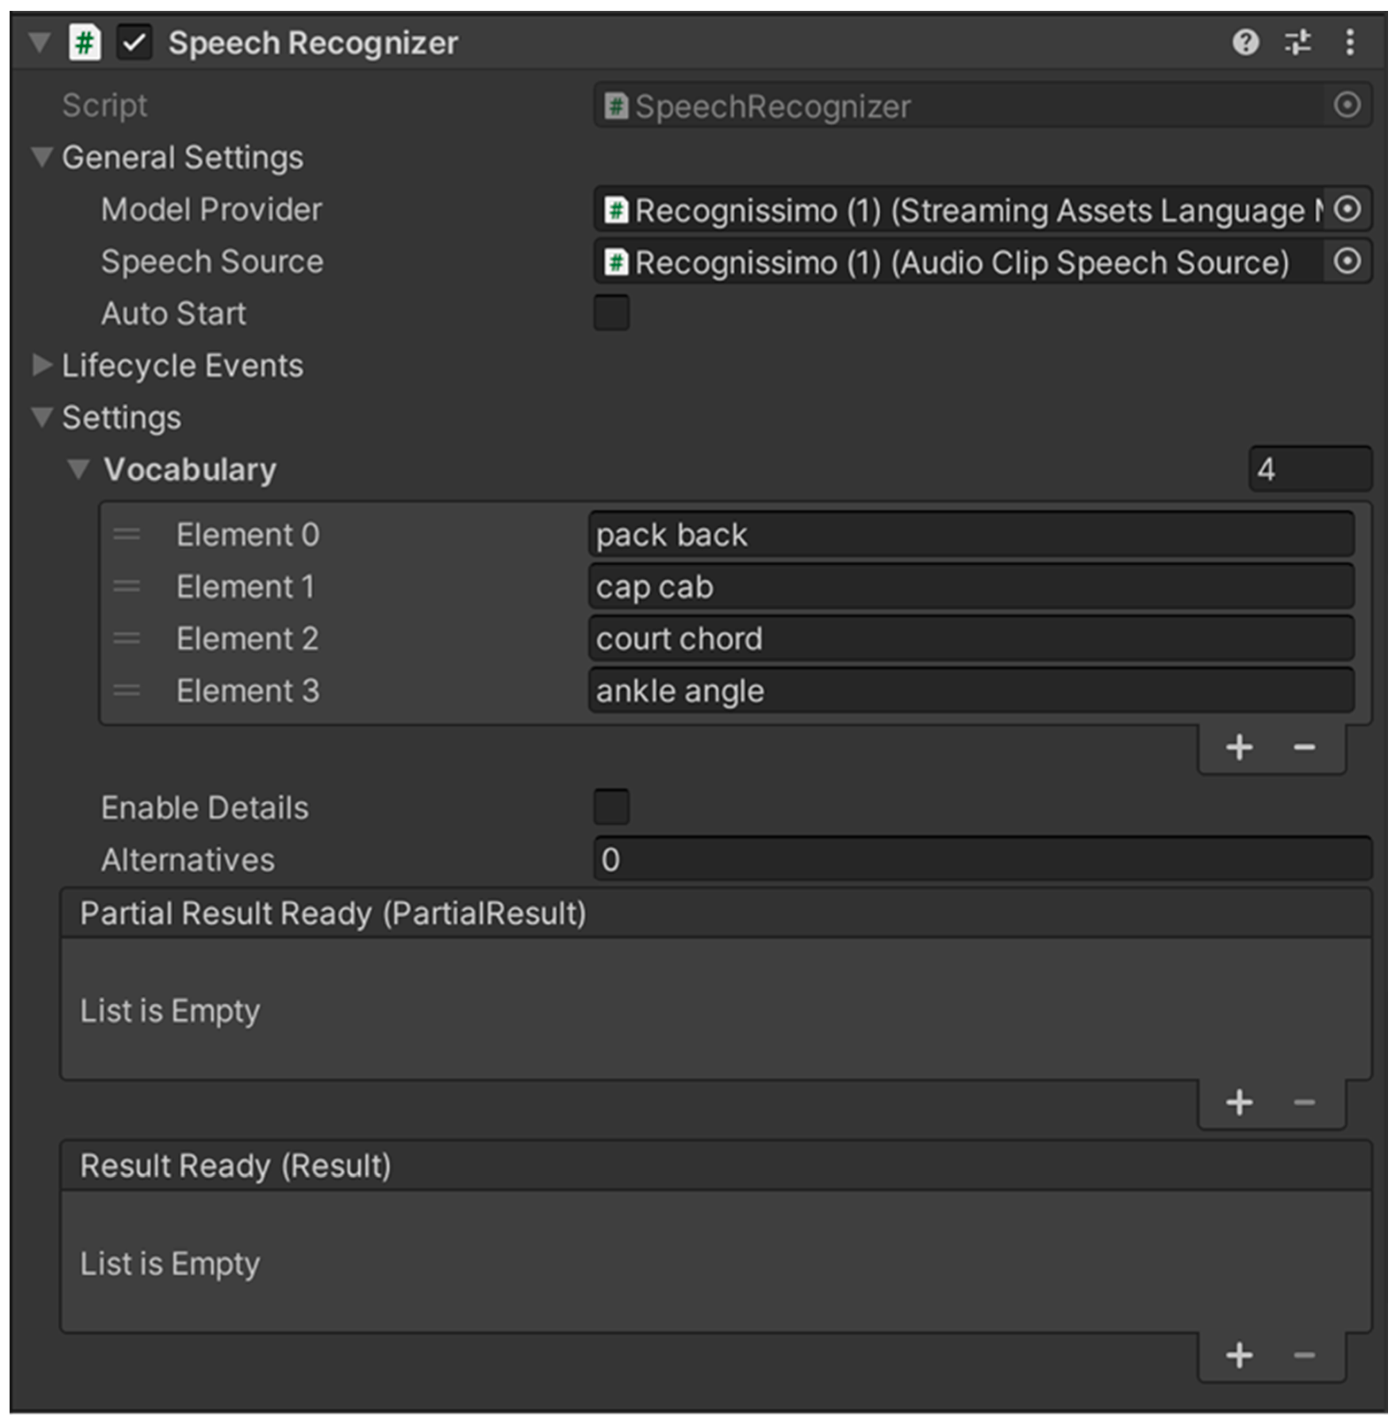
Task: Enable the Auto Start checkbox
Action: click(x=611, y=313)
